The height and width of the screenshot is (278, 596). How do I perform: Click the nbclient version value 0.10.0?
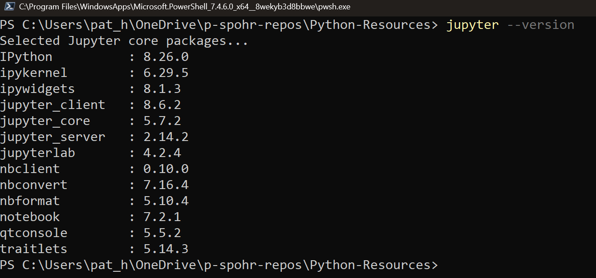click(166, 169)
